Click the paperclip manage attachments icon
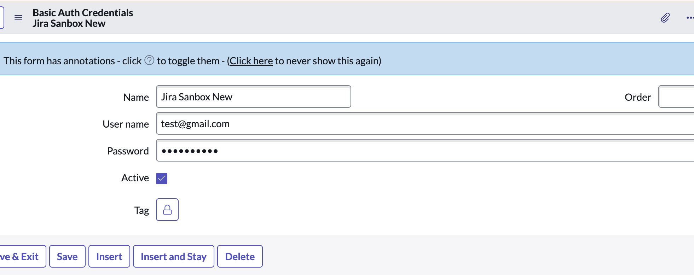 [x=665, y=18]
